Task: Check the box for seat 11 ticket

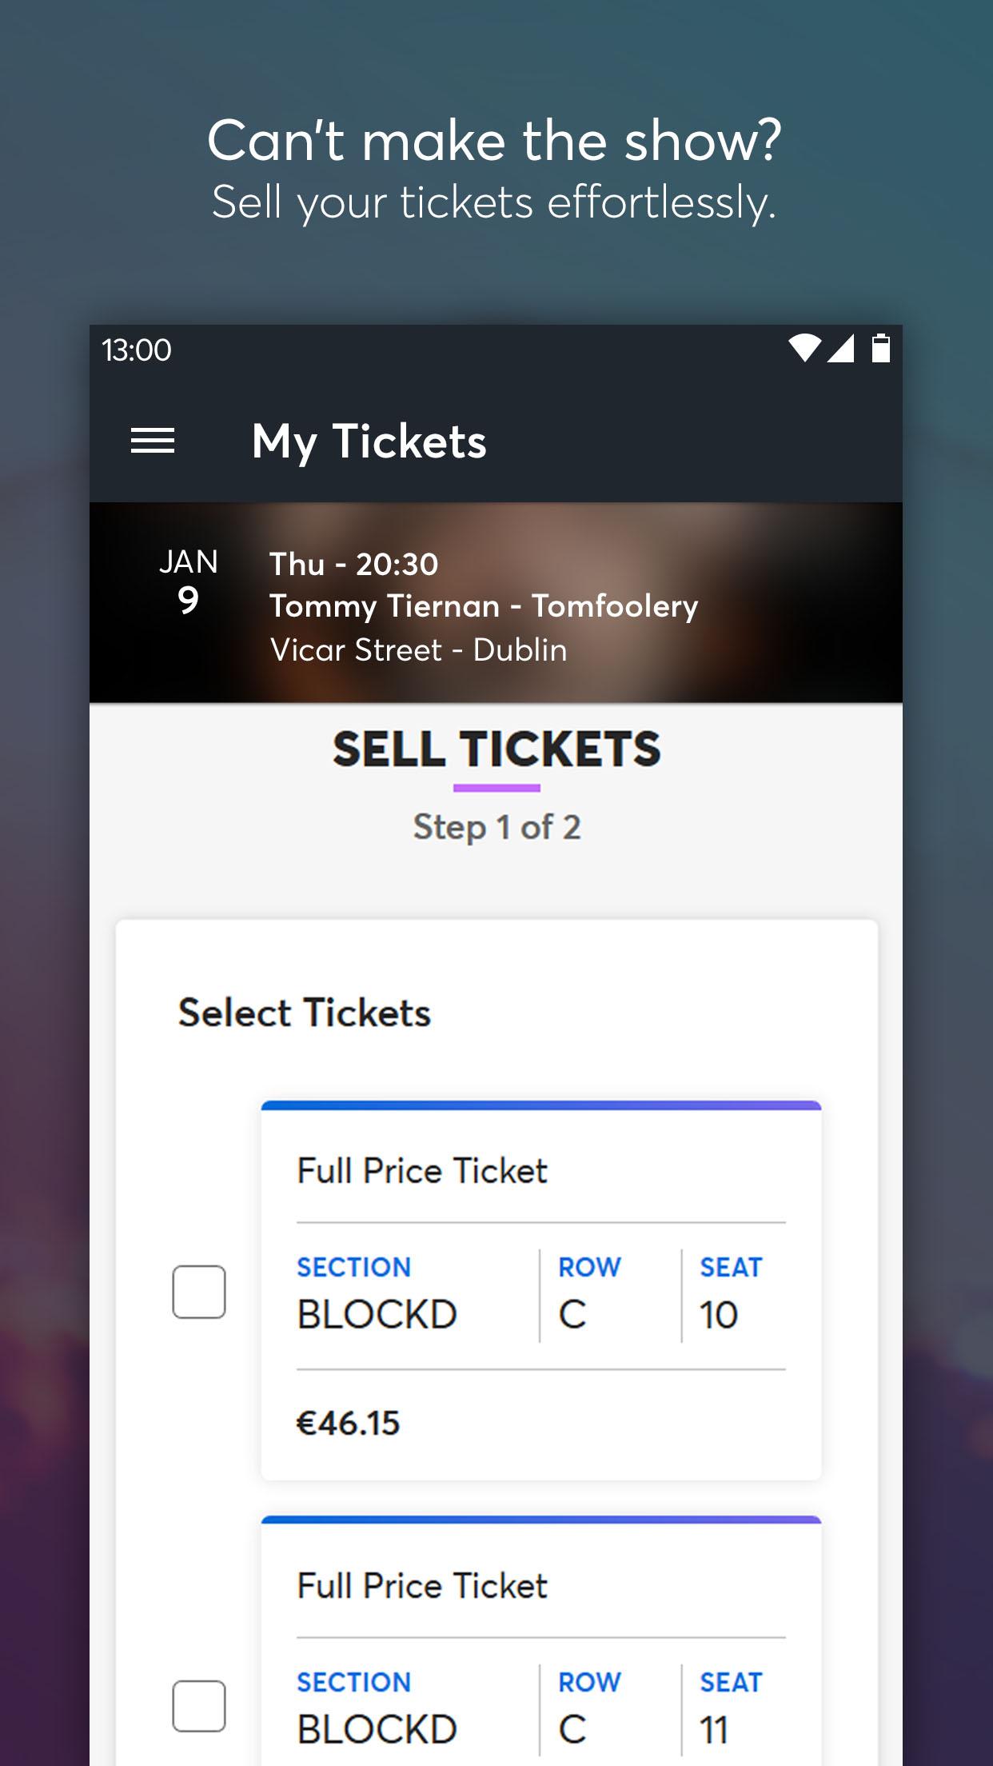Action: (199, 1706)
